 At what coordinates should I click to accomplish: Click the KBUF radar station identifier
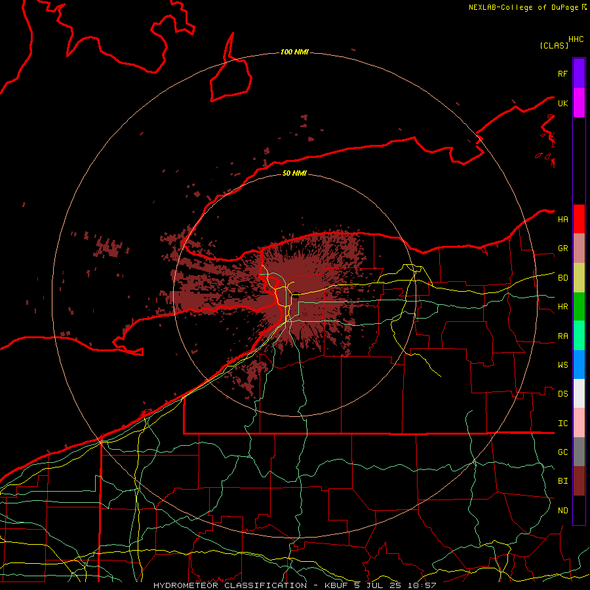pyautogui.click(x=336, y=585)
